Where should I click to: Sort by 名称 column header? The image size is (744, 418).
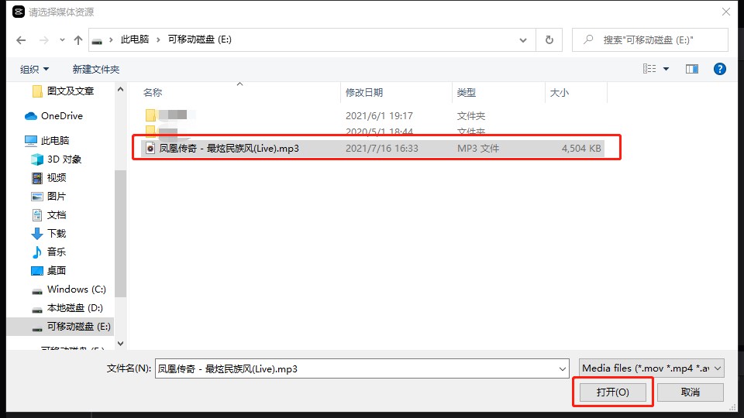click(x=153, y=92)
